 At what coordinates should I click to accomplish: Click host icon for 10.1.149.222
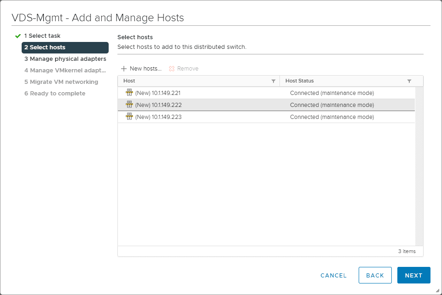(129, 105)
